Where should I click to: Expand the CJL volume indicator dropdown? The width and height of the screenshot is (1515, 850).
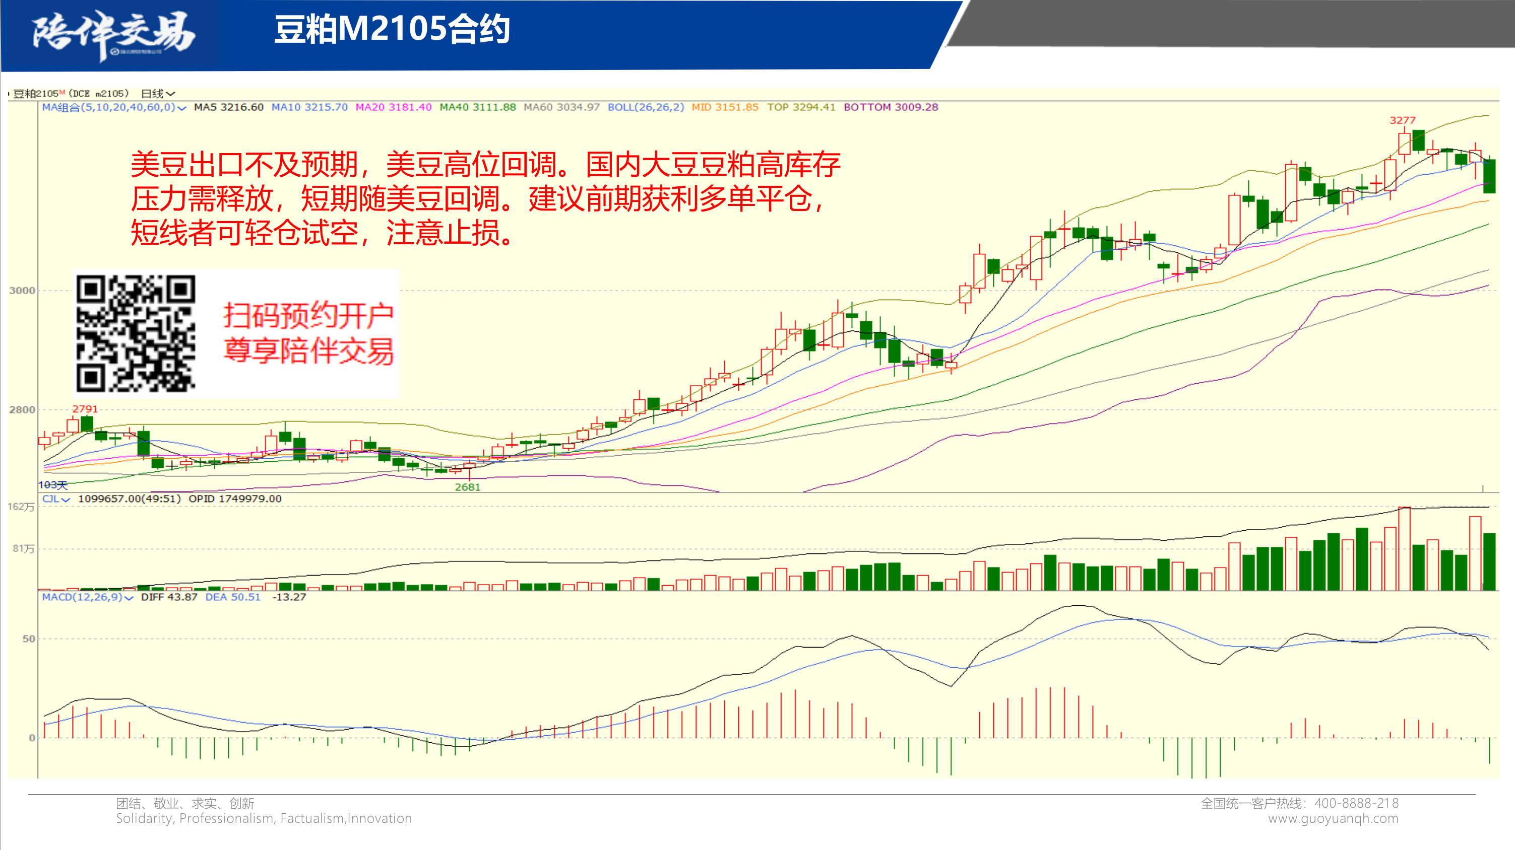(56, 499)
